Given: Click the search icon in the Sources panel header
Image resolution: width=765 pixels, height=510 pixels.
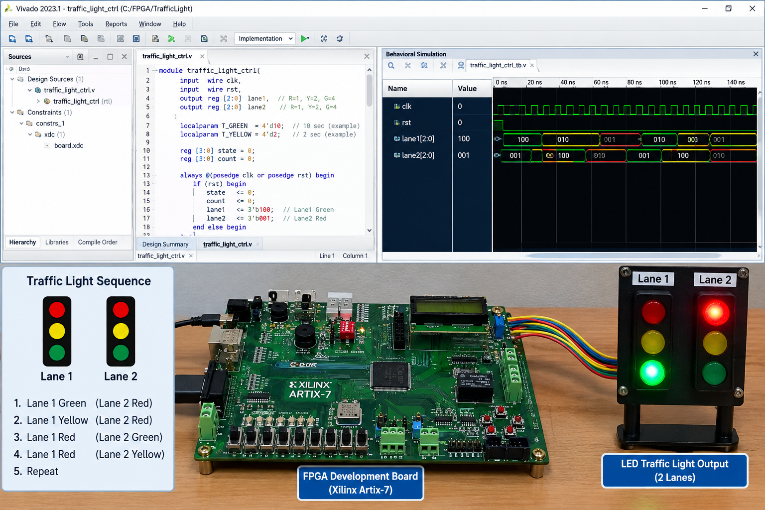Looking at the screenshot, I should pyautogui.click(x=80, y=57).
